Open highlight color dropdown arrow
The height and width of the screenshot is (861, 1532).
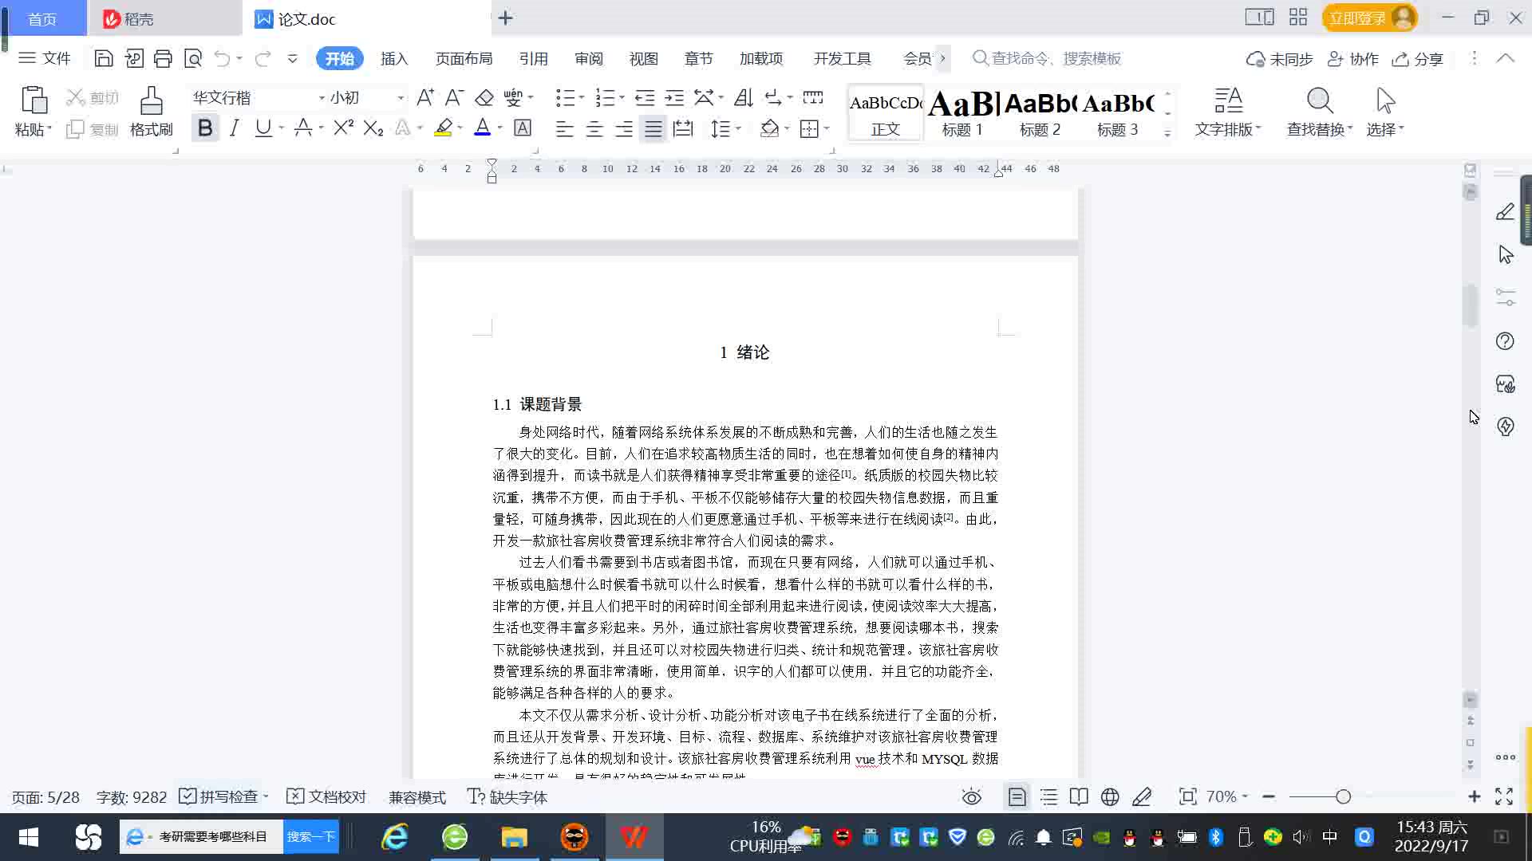460,128
